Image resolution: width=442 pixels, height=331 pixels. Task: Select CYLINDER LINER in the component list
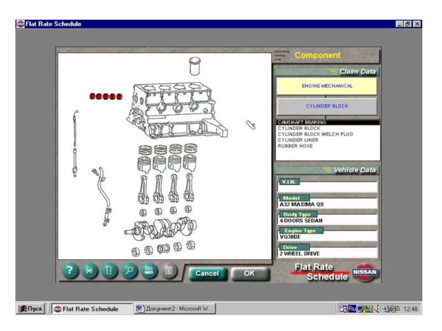point(328,140)
